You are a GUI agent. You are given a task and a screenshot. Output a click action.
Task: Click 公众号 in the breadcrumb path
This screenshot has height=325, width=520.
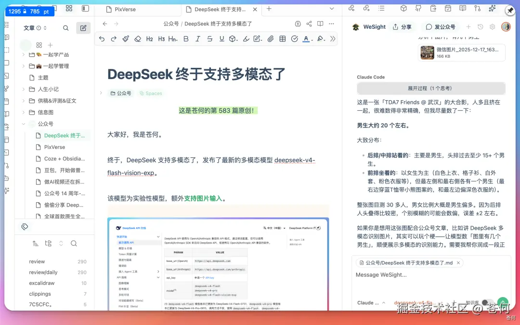click(171, 24)
